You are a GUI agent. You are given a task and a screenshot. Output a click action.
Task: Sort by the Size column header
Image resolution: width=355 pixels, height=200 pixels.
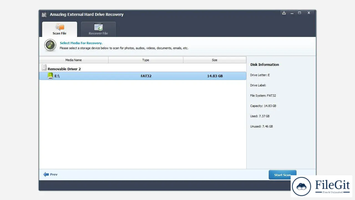click(215, 60)
